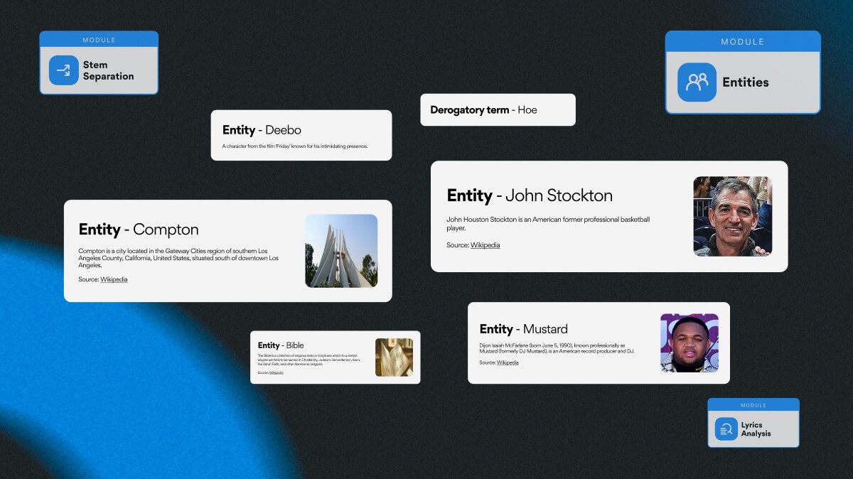853x479 pixels.
Task: Open the Wikipedia link in the John Stockton card
Action: click(485, 245)
